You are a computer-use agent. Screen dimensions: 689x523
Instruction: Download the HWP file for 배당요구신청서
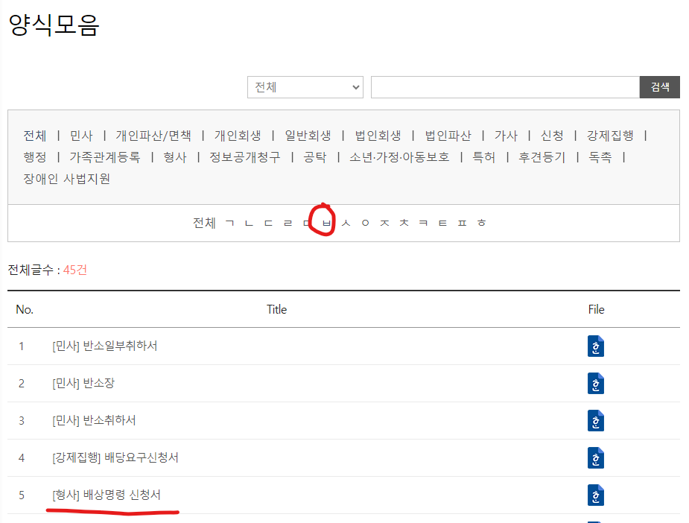tap(595, 458)
